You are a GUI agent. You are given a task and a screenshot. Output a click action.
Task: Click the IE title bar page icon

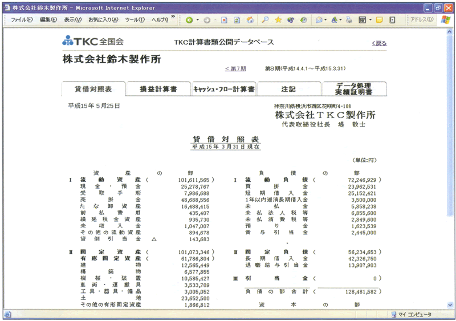pos(7,8)
